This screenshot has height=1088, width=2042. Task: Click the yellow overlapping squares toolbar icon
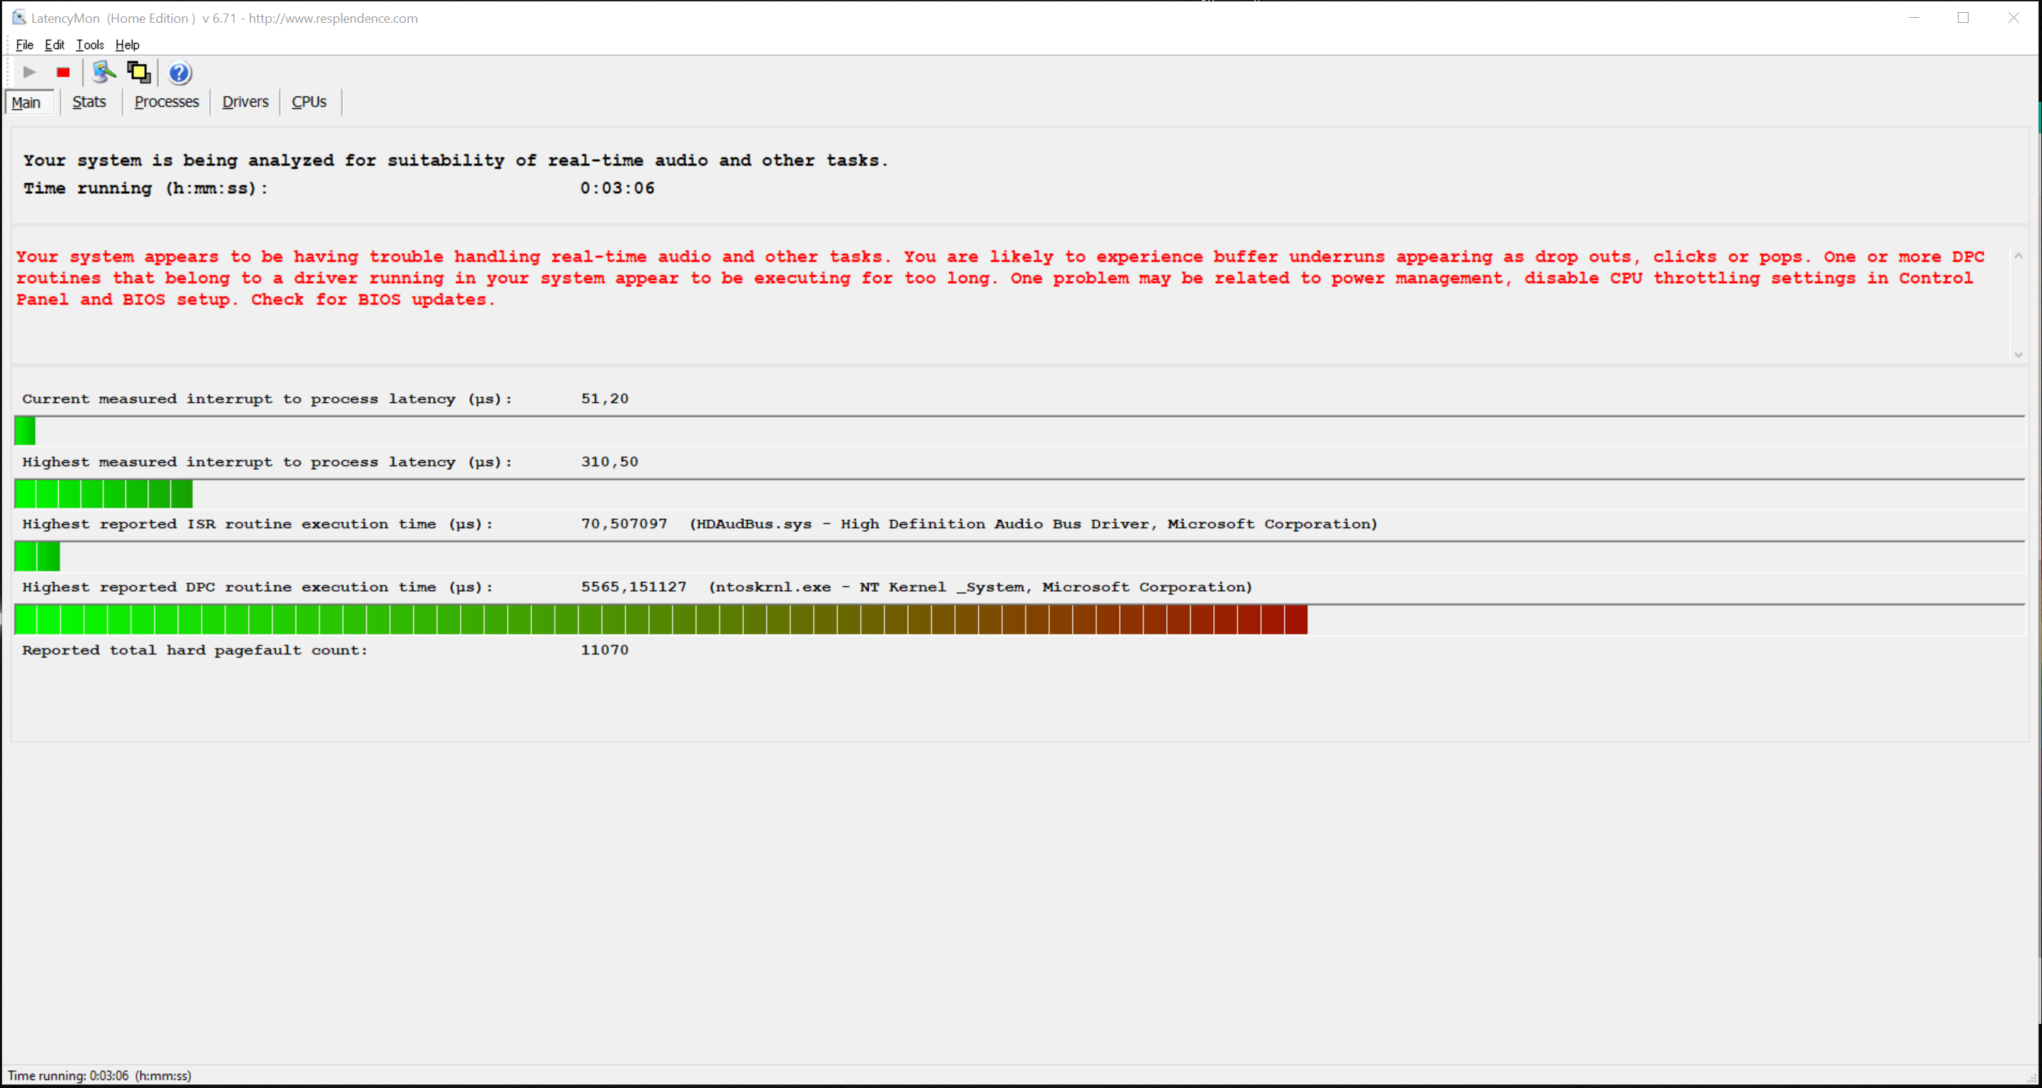coord(138,72)
